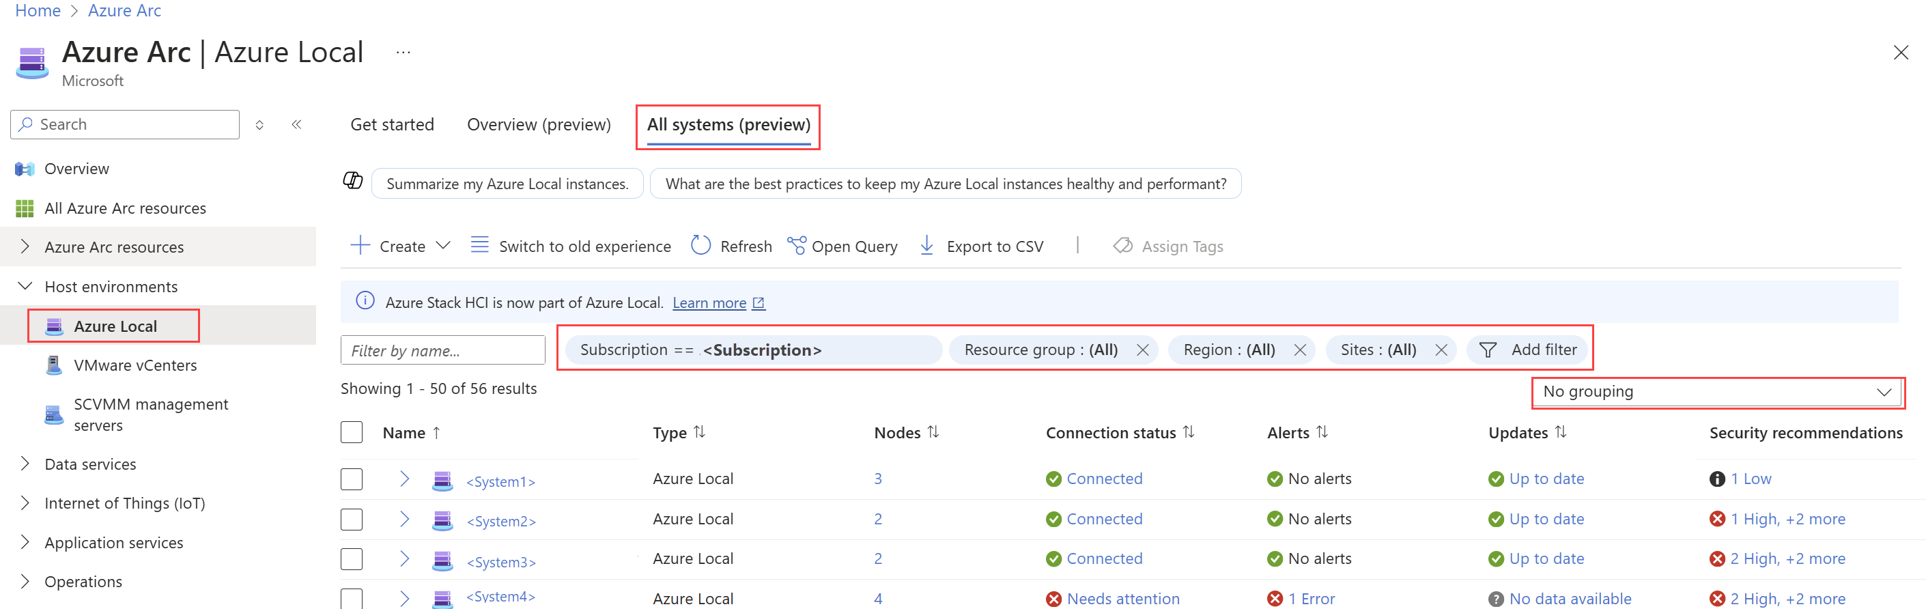Go to Home breadcrumb link

[x=38, y=10]
